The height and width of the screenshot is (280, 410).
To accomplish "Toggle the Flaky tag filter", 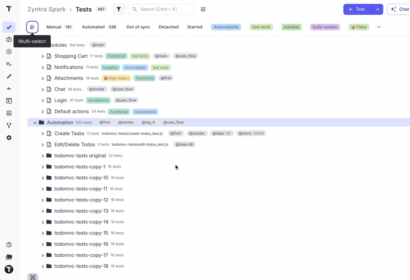I will tap(358, 27).
